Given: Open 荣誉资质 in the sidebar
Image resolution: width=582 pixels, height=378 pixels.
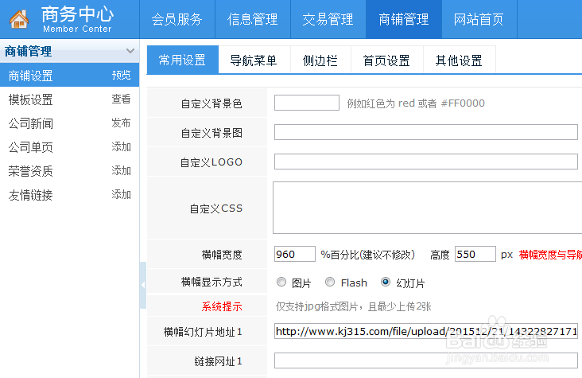Looking at the screenshot, I should pos(31,171).
